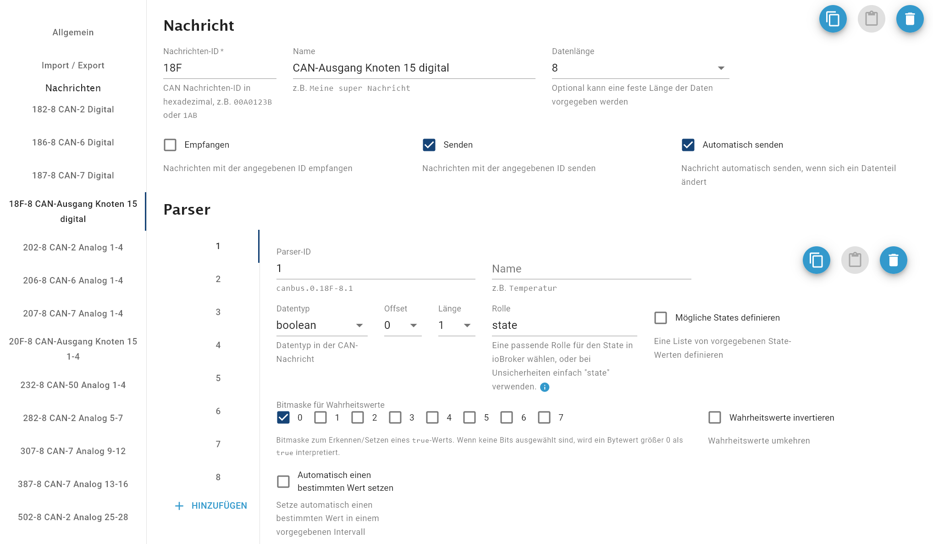Copy the message with top copy icon
Image resolution: width=933 pixels, height=544 pixels.
[833, 19]
